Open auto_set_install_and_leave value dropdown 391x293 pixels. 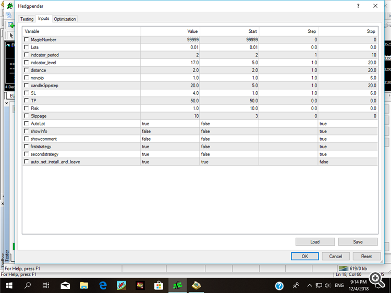point(170,162)
